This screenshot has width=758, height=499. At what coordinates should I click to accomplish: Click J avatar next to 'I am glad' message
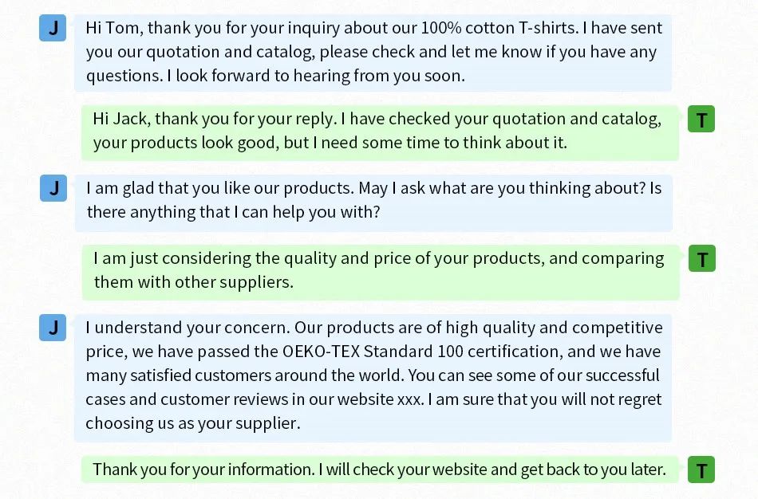[53, 188]
